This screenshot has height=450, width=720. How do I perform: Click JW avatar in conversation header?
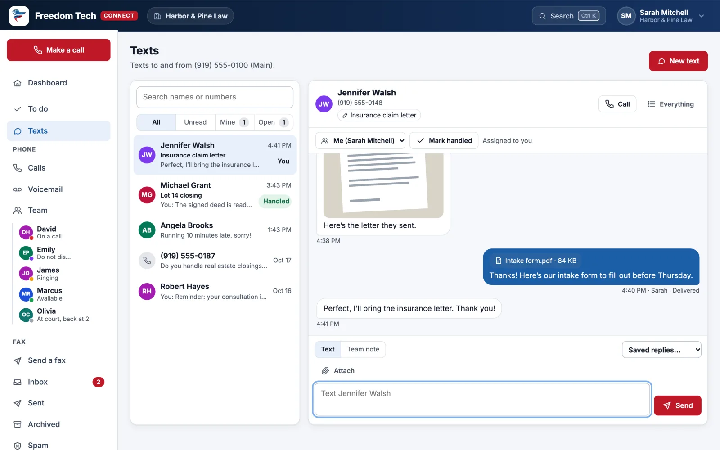pyautogui.click(x=324, y=104)
